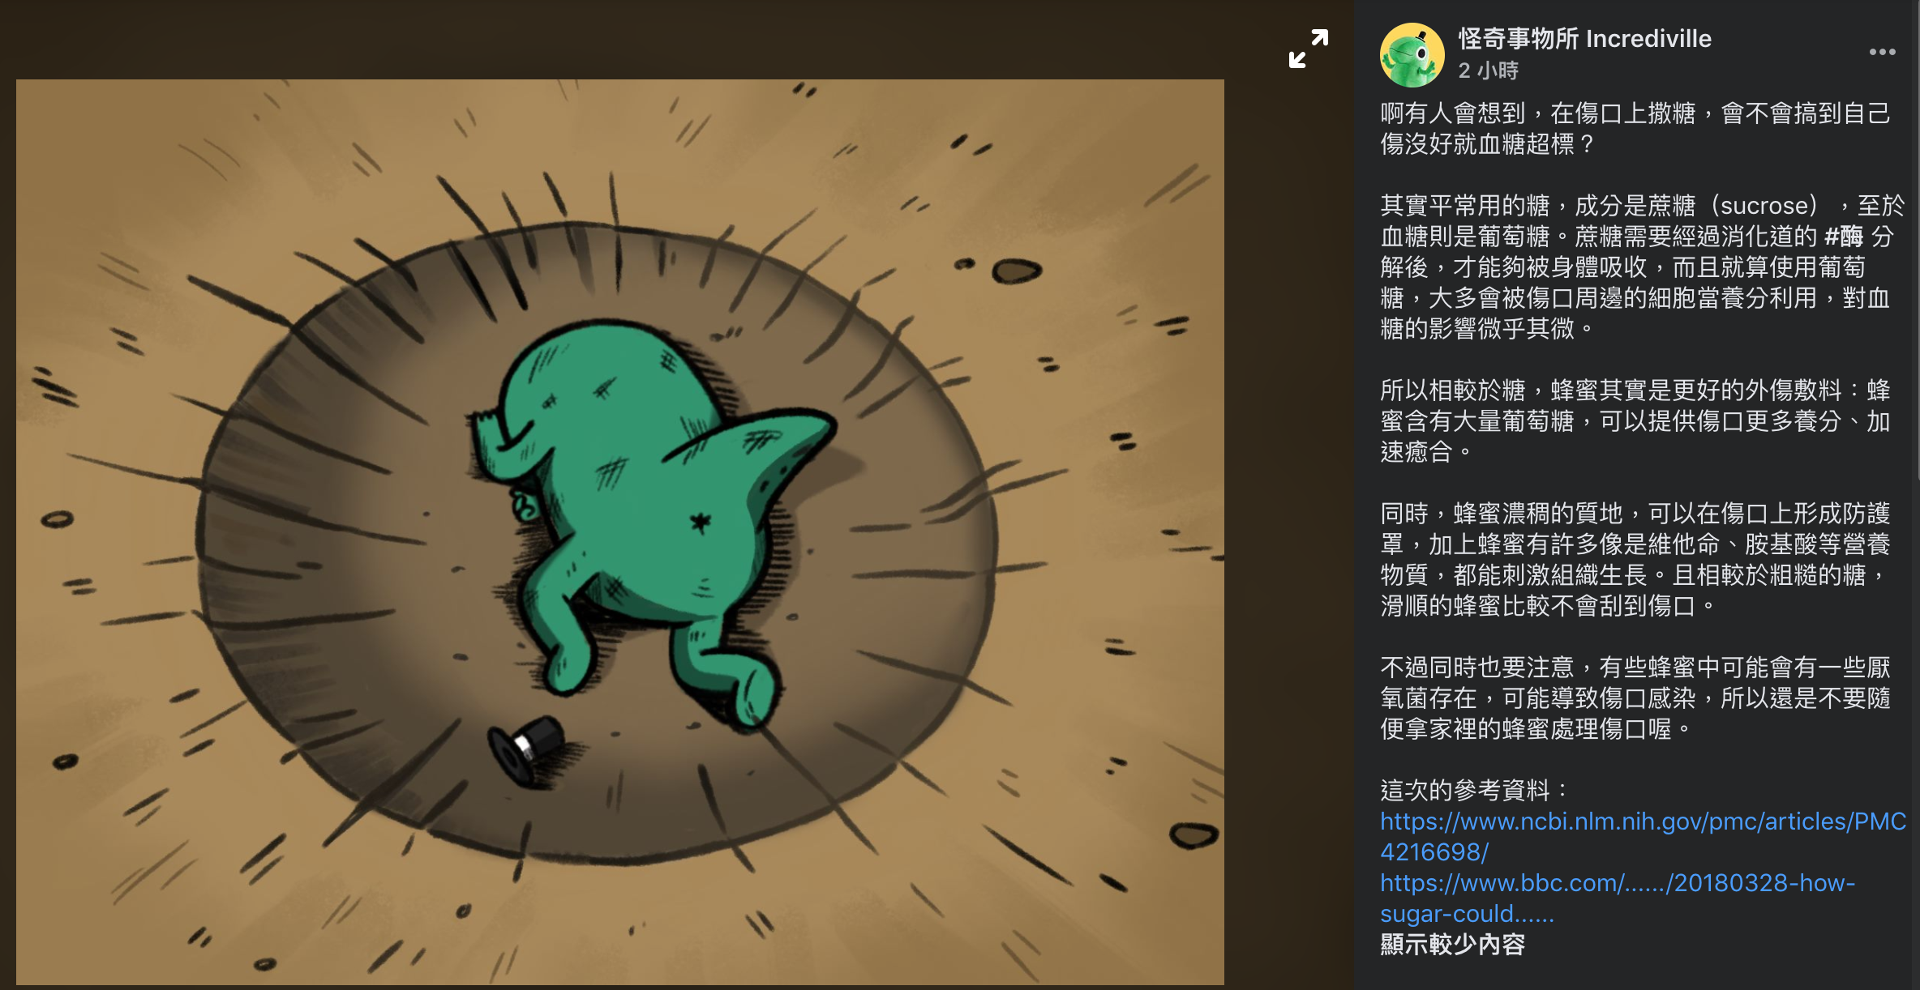Screen dimensions: 1920x990
Task: Click the paragraph beginning 其實平常用的糖
Action: tap(1642, 267)
